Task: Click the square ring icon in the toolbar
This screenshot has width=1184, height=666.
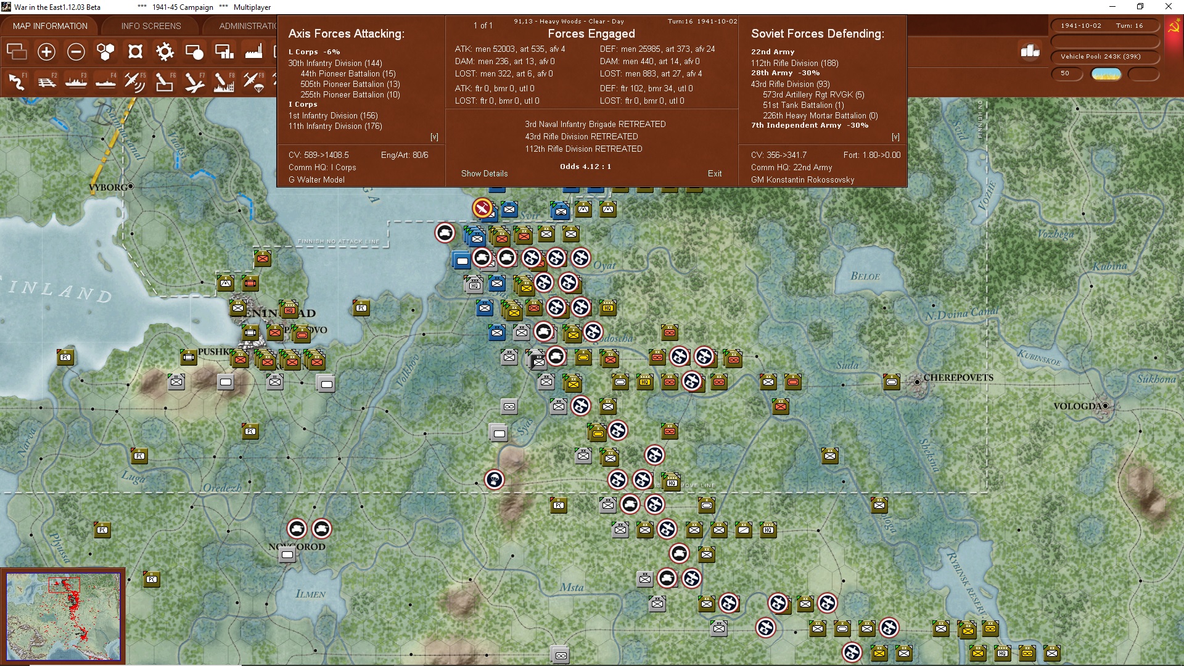Action: (x=135, y=52)
